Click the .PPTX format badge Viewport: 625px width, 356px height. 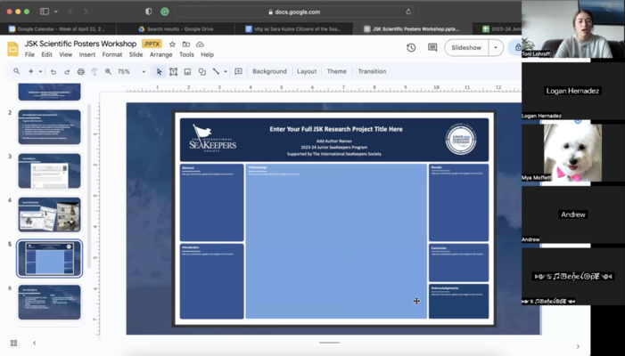click(152, 44)
